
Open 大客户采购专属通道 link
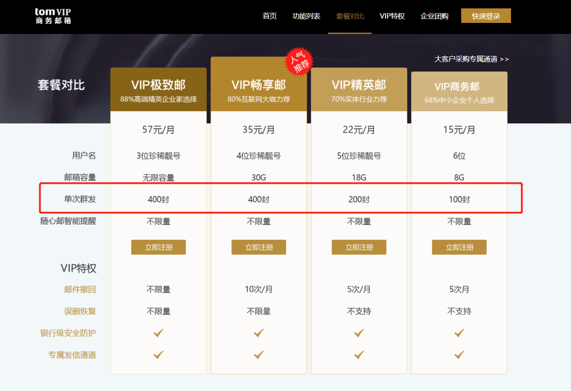coord(471,59)
